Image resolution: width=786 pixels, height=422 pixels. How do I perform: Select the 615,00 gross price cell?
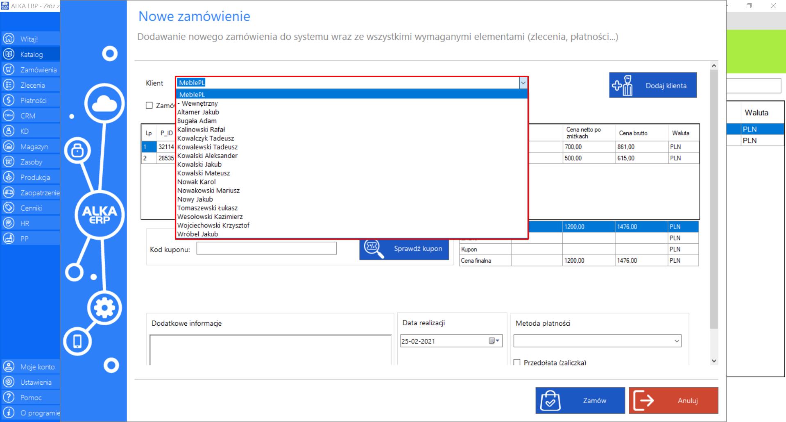click(x=642, y=158)
